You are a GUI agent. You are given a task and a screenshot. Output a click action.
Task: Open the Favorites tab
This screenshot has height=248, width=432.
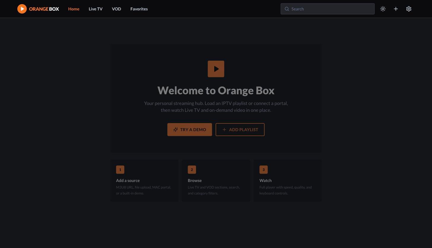click(x=139, y=9)
